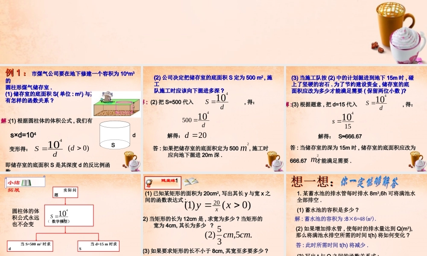
Task: Click the heading 想一想:
Action: pos(313,181)
